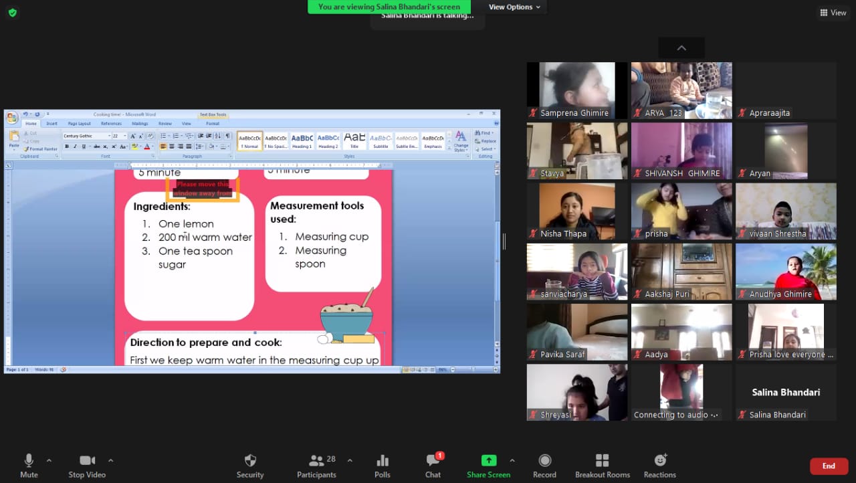
Task: Change layout using the View button
Action: tap(833, 13)
